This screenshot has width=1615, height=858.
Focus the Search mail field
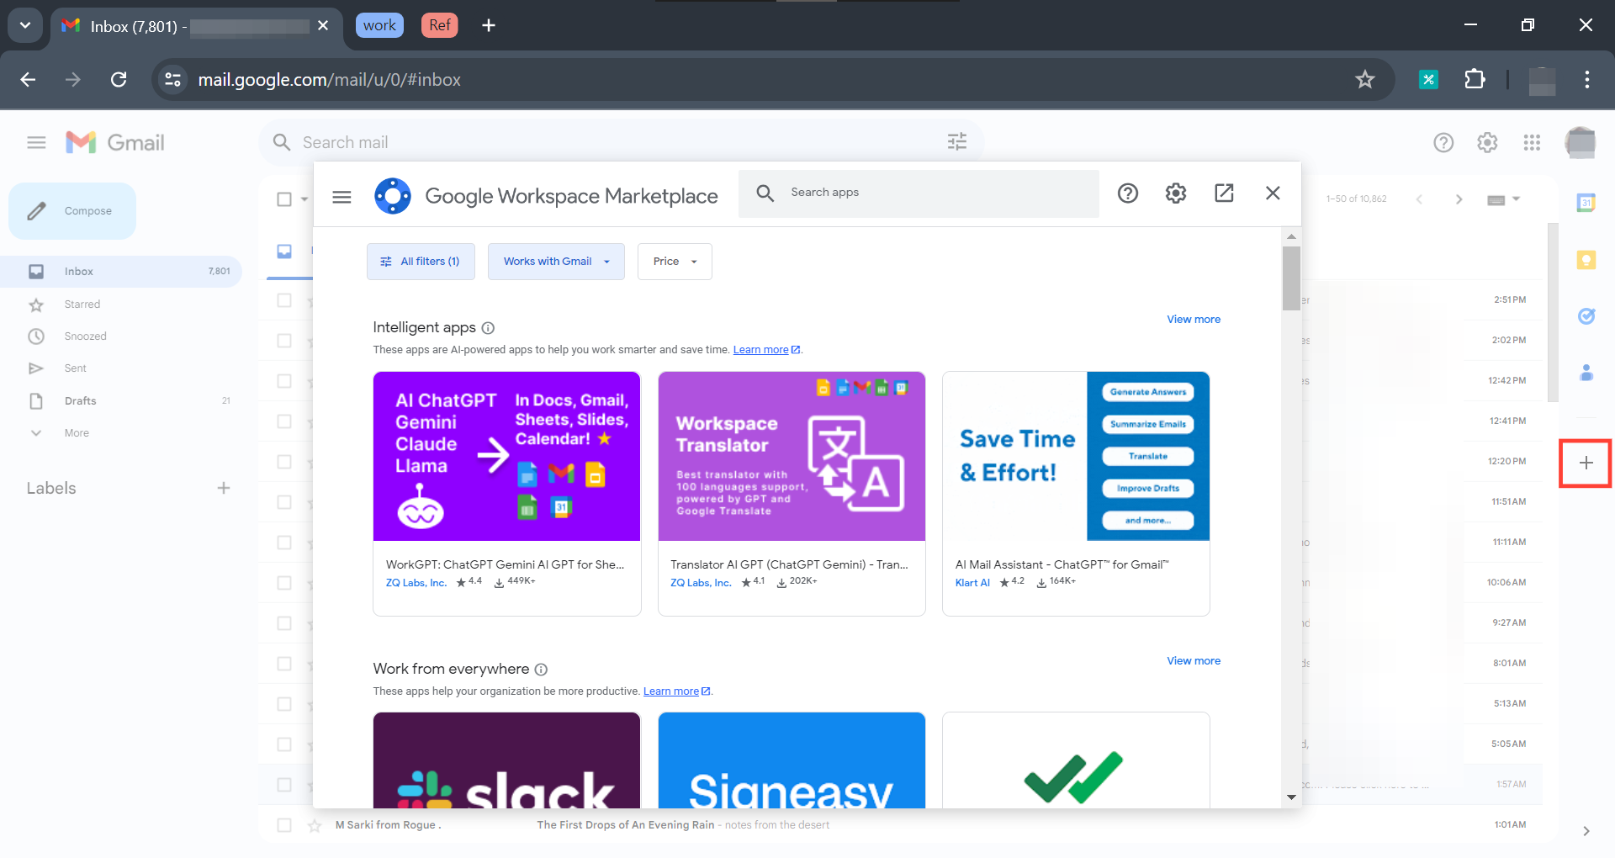click(621, 142)
